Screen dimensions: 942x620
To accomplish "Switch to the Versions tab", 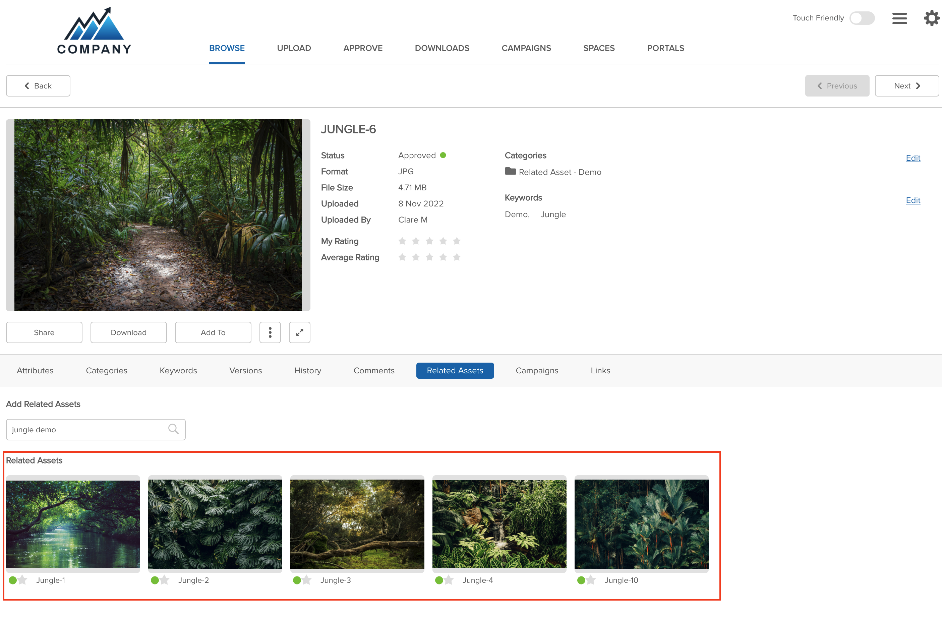I will point(245,370).
